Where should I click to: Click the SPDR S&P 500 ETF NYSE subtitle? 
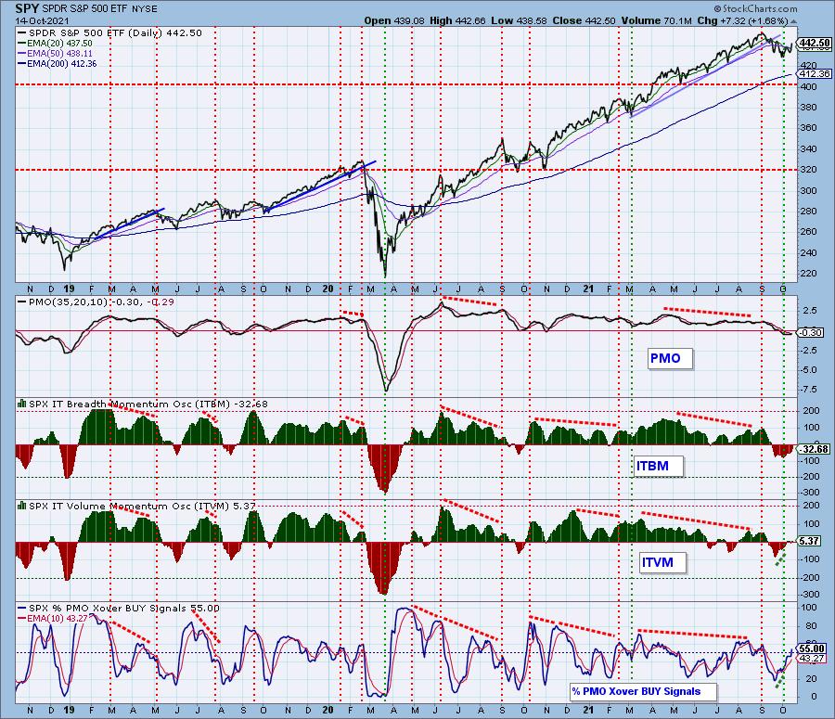(99, 9)
